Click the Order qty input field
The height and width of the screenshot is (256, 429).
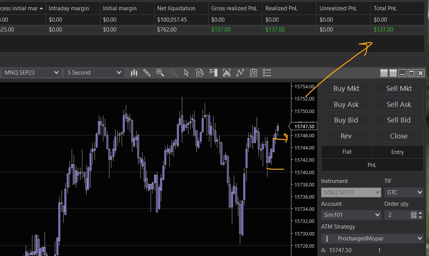(x=397, y=215)
